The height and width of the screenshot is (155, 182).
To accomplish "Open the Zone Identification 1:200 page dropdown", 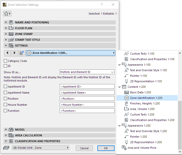I will point(70,53).
